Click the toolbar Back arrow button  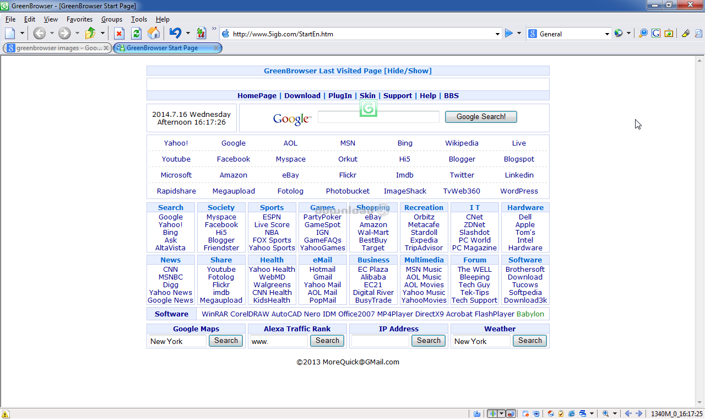pos(39,34)
